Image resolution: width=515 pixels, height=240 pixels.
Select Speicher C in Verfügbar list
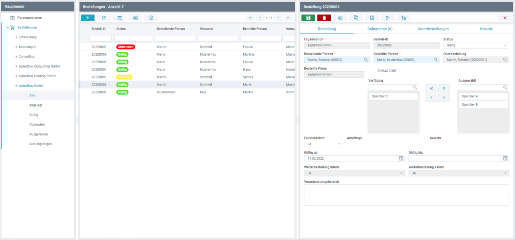(393, 96)
